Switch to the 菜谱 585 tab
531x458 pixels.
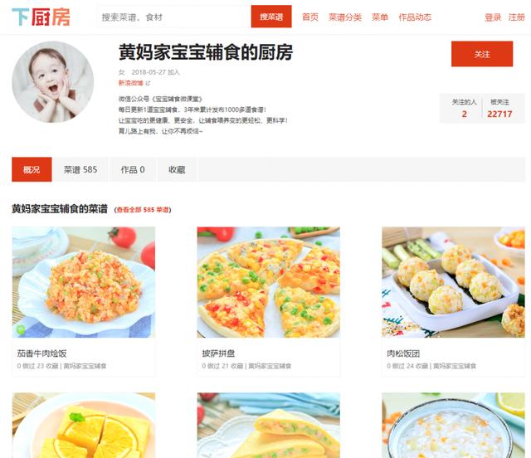(80, 169)
